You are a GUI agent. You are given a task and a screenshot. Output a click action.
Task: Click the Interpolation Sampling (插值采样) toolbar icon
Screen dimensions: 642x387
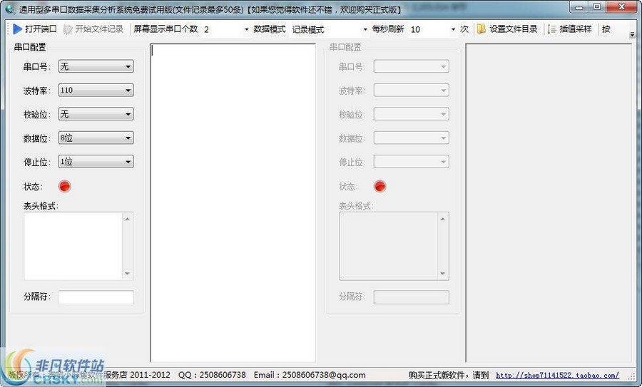point(552,29)
